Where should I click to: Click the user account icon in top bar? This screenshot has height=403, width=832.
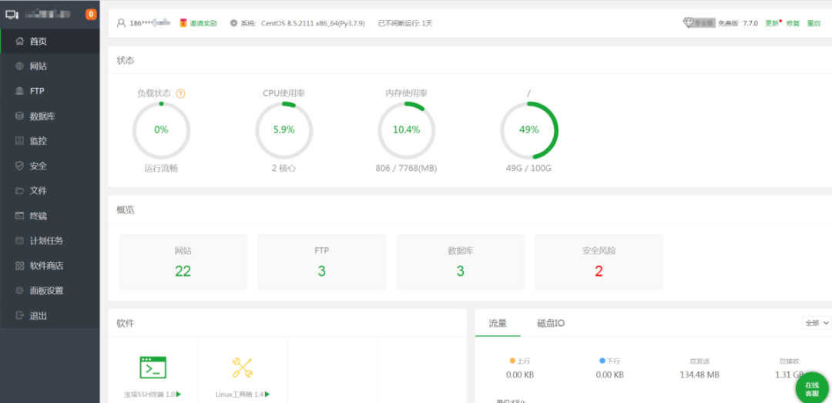coord(121,23)
